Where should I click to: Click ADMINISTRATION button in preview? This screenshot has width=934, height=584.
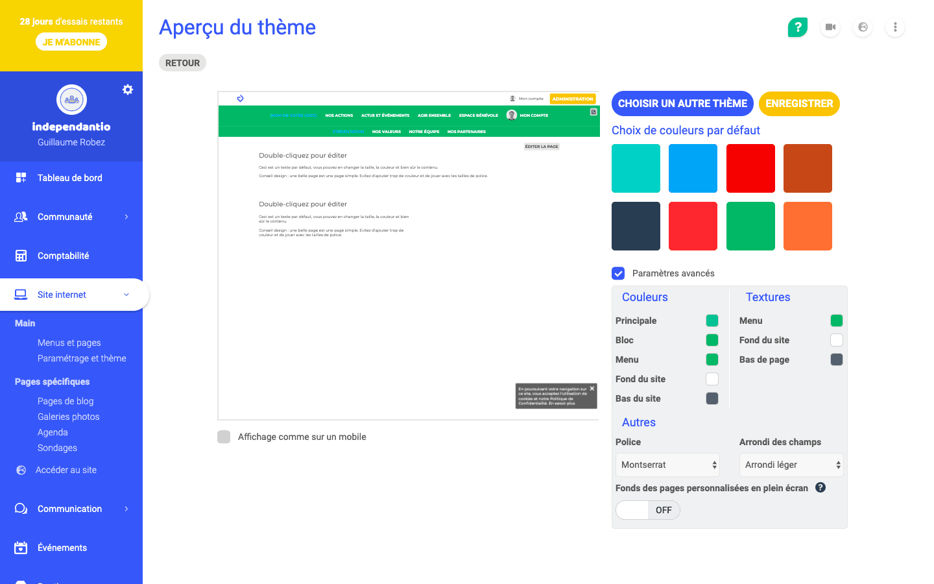(573, 99)
